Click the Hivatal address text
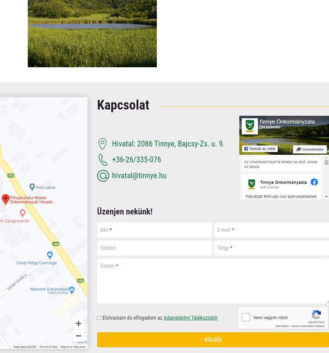 (168, 144)
